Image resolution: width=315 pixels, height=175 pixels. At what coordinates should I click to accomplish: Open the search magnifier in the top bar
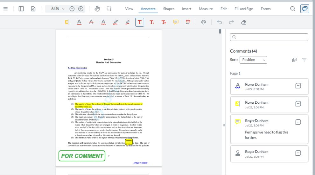(293, 9)
